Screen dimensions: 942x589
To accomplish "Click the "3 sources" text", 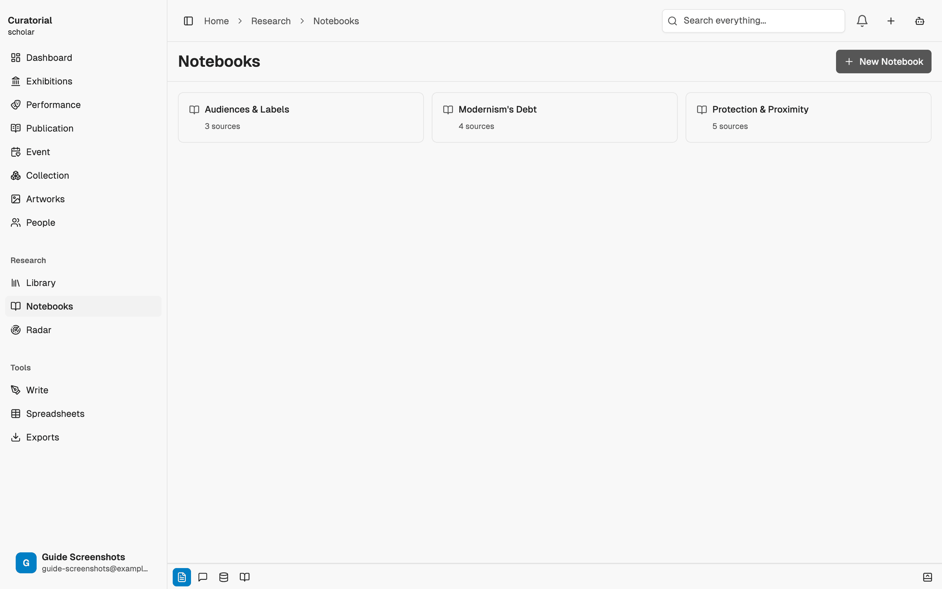I will [x=222, y=126].
